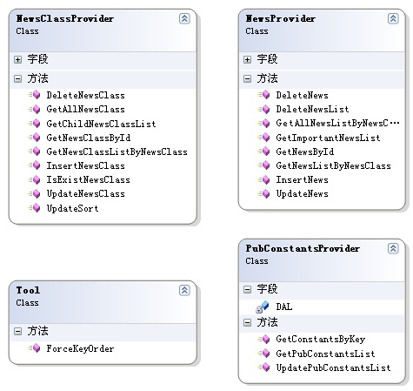
Task: Select the truncated GetAllNewsListByNewsC… method
Action: [x=337, y=123]
